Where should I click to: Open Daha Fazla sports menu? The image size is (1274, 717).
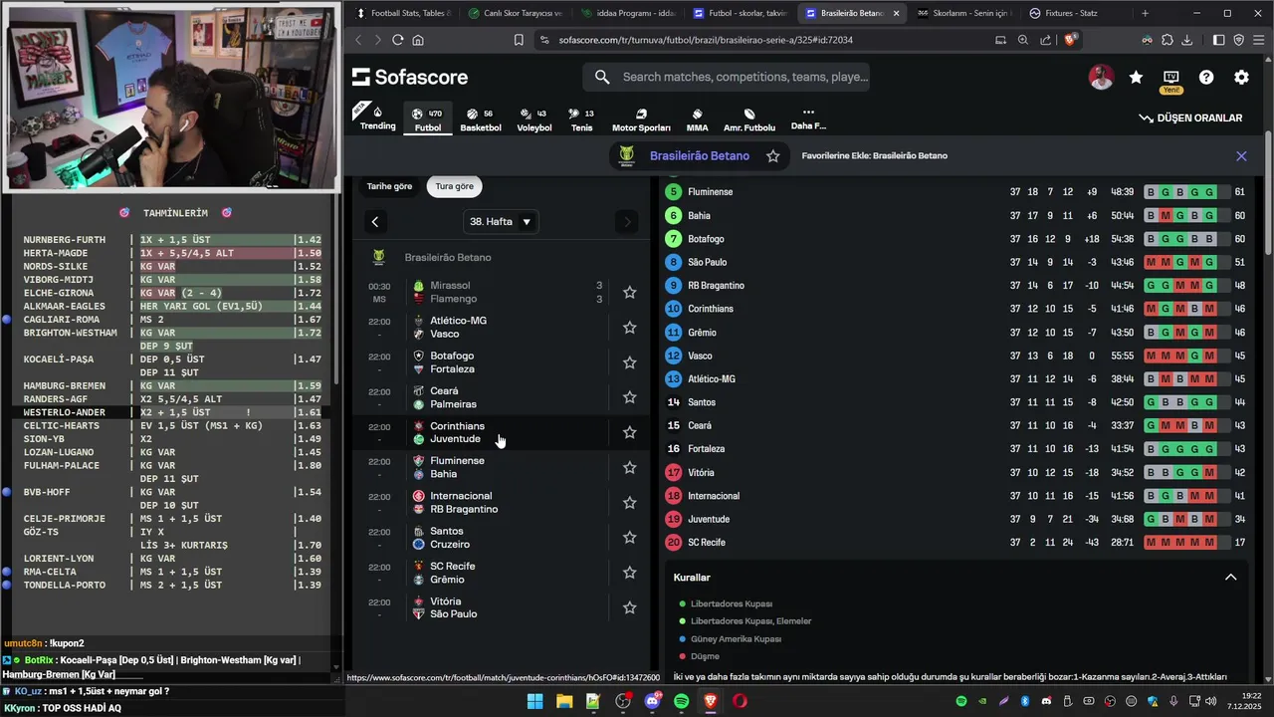pos(808,119)
